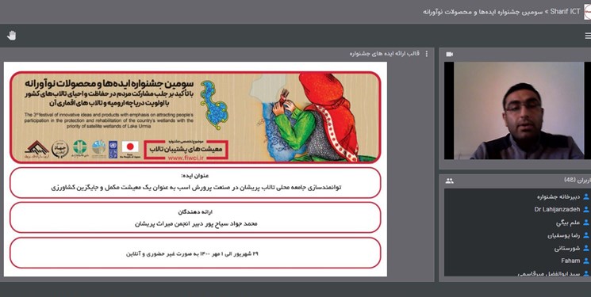Open the hamburger menu on the top bar
The width and height of the screenshot is (591, 297).
[x=588, y=36]
